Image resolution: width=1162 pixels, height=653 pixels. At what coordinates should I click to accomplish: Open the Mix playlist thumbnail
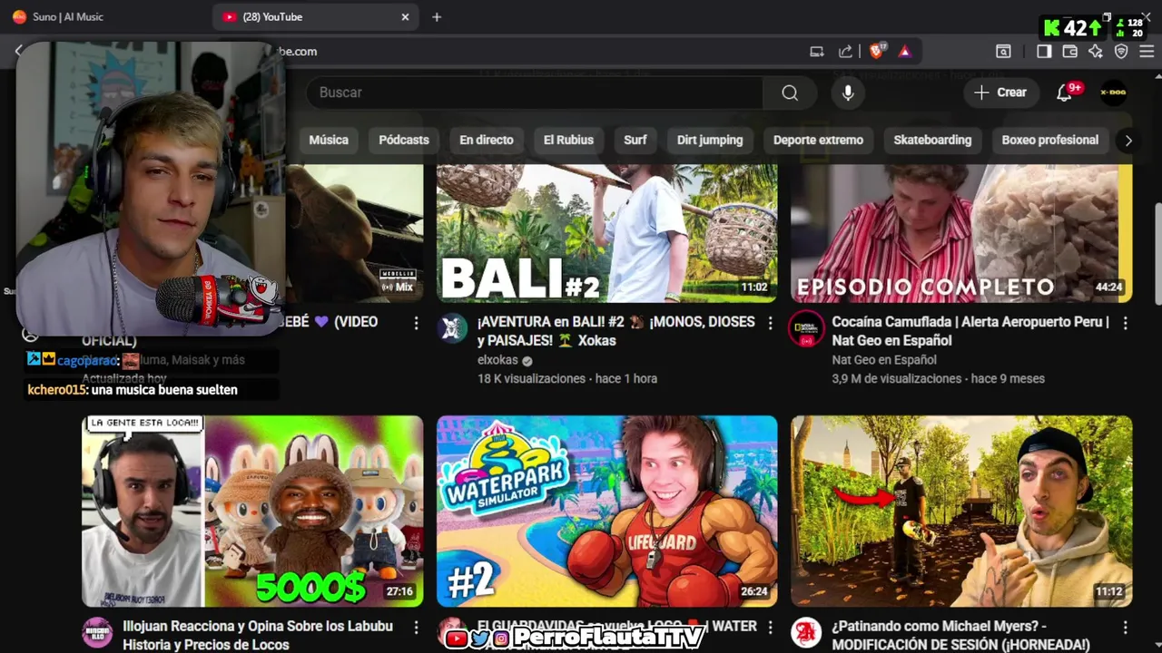coord(354,233)
